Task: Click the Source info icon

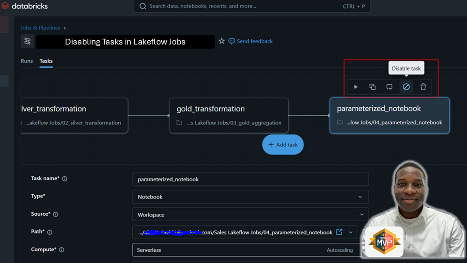Action: pos(56,214)
